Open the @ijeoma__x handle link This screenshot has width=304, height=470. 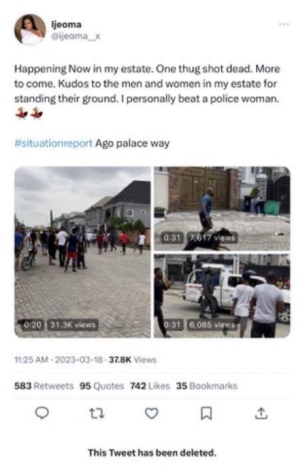coord(75,37)
